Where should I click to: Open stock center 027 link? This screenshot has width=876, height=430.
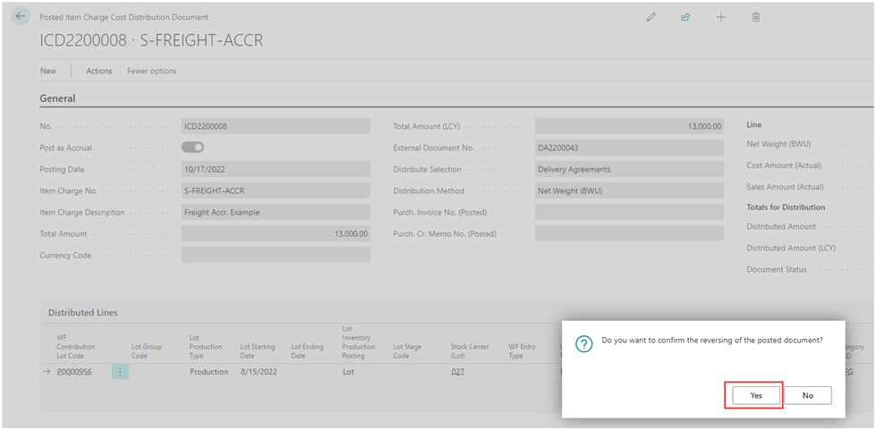[458, 372]
